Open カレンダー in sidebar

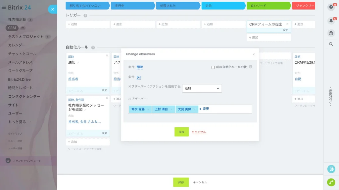(x=17, y=45)
